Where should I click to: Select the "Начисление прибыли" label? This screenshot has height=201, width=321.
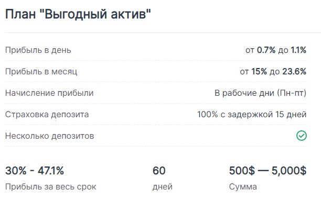pyautogui.click(x=49, y=93)
